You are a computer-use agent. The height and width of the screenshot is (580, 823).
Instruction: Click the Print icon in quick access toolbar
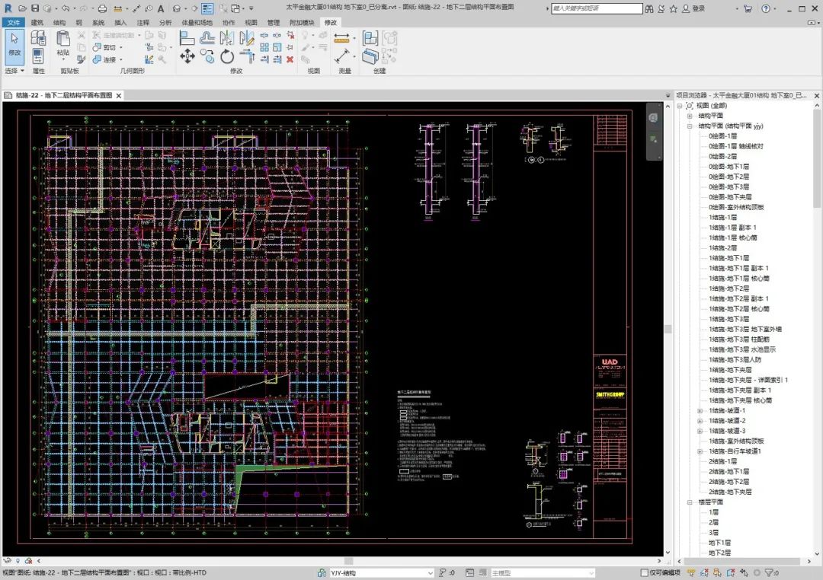pyautogui.click(x=102, y=8)
